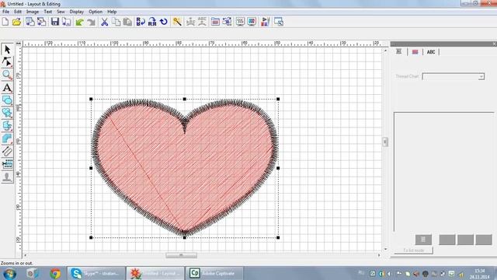Image resolution: width=497 pixels, height=280 pixels.
Task: Click the rotated R flip icon
Action: [x=152, y=22]
